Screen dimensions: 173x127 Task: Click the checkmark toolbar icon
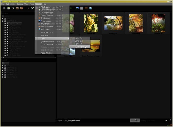[32, 8]
